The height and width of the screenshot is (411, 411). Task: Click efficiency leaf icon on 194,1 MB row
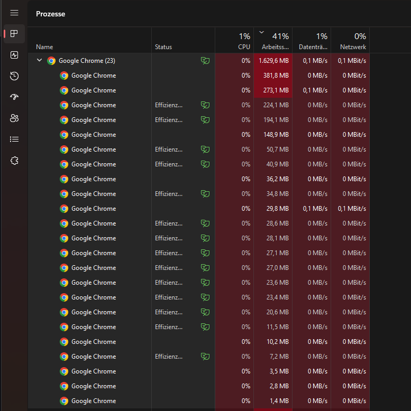[x=205, y=120]
